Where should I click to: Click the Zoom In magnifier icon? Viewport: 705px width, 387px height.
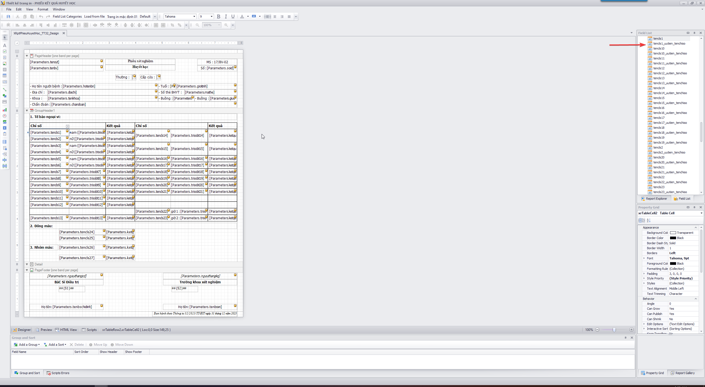pyautogui.click(x=226, y=25)
